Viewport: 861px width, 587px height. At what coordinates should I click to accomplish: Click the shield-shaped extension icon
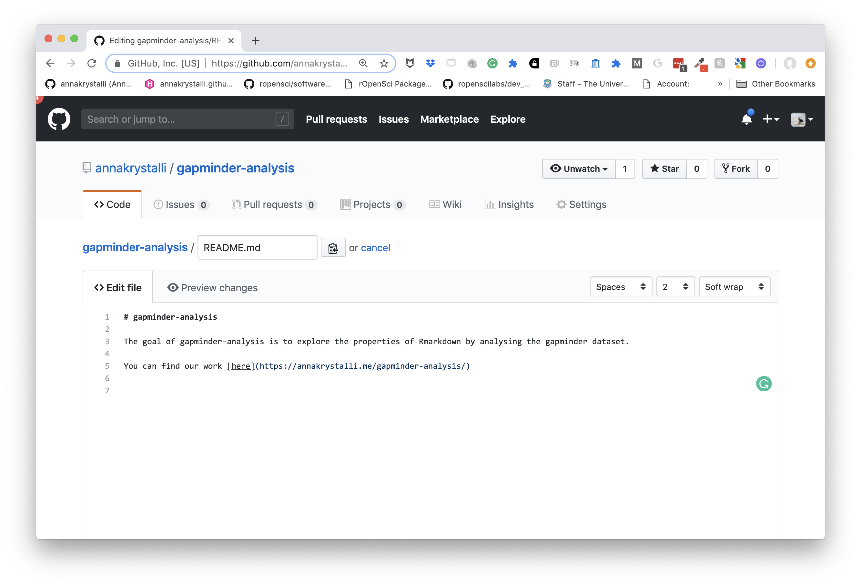coord(410,63)
